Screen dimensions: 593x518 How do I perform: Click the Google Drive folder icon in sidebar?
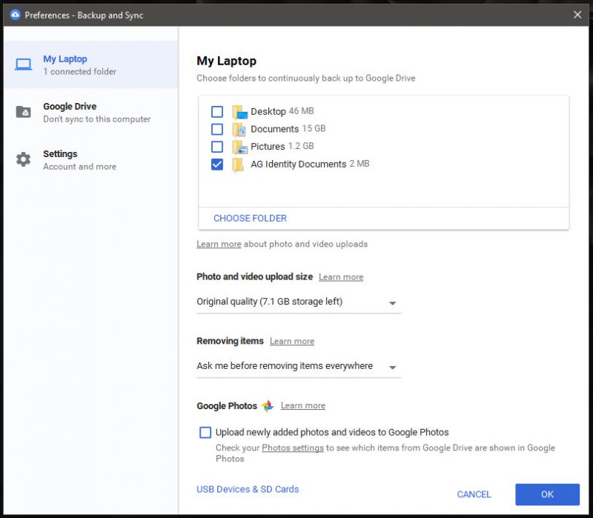coord(24,112)
